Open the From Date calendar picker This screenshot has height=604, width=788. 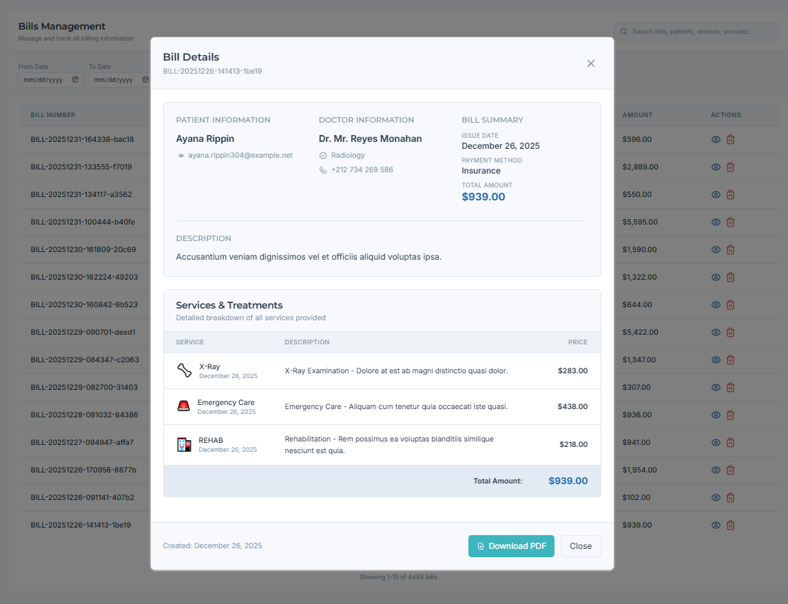click(75, 80)
